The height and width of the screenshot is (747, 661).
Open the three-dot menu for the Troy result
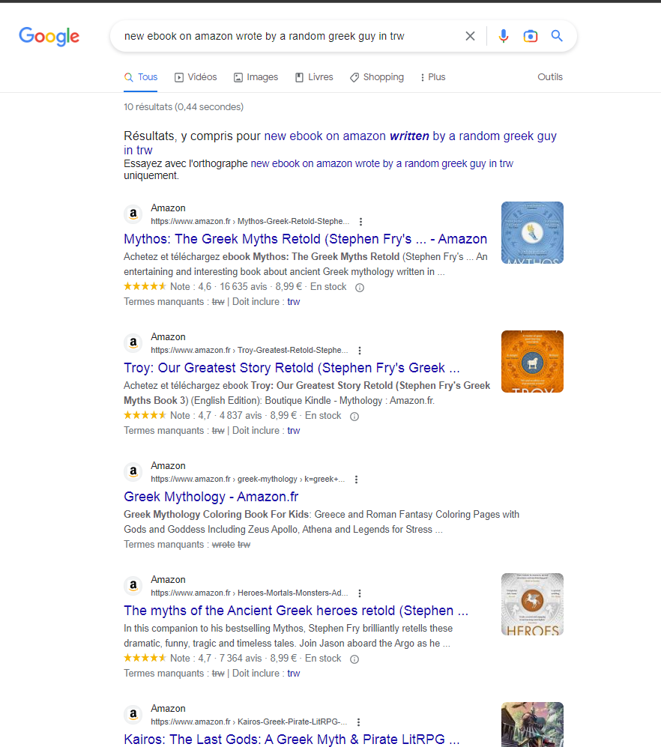360,351
